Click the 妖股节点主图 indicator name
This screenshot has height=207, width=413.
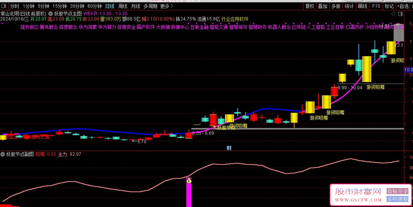coord(68,14)
